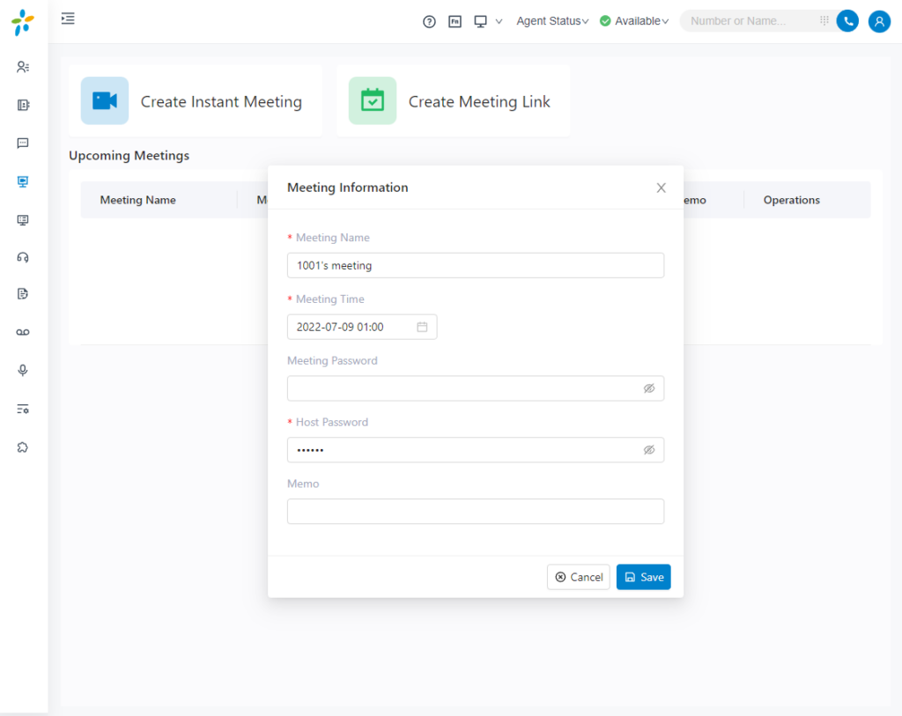
Task: Click the headset call center icon
Action: click(23, 257)
